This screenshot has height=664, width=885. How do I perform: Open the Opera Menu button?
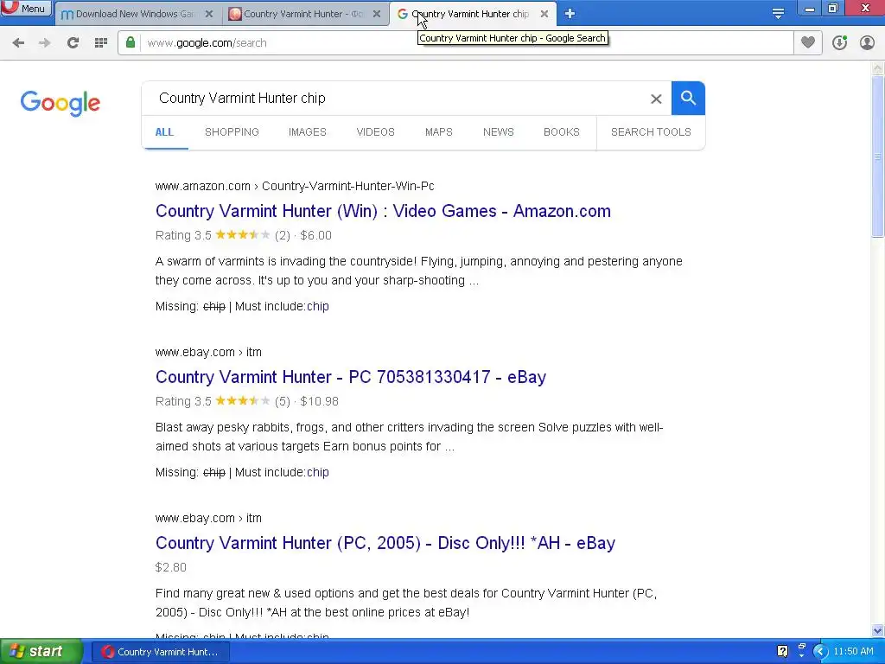[x=26, y=8]
